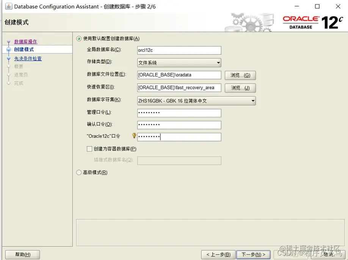
Task: Click 概要 step label in sidebar
Action: click(19, 66)
